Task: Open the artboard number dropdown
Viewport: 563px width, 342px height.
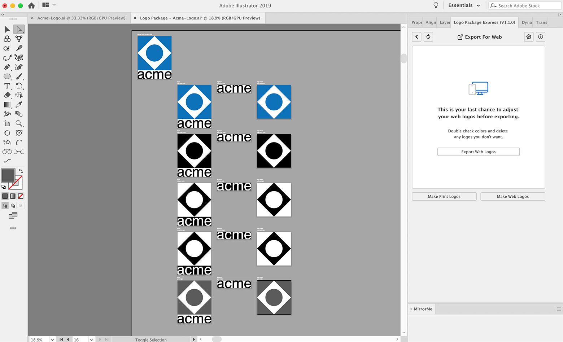Action: 92,339
